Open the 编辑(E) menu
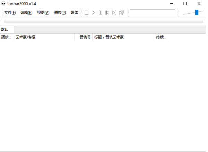Viewport: 208px width, 152px height. point(26,13)
